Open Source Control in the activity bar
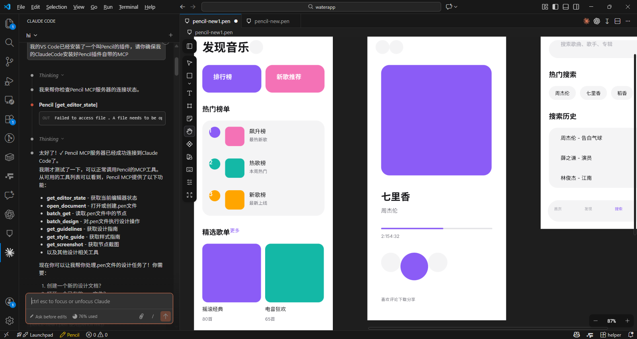Viewport: 637px width, 339px height. 9,62
